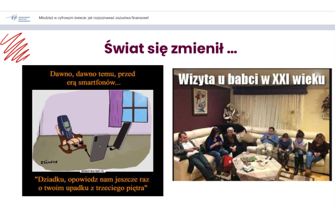Click the 'Dziadku, opowiedz nam' quote text

click(x=92, y=183)
